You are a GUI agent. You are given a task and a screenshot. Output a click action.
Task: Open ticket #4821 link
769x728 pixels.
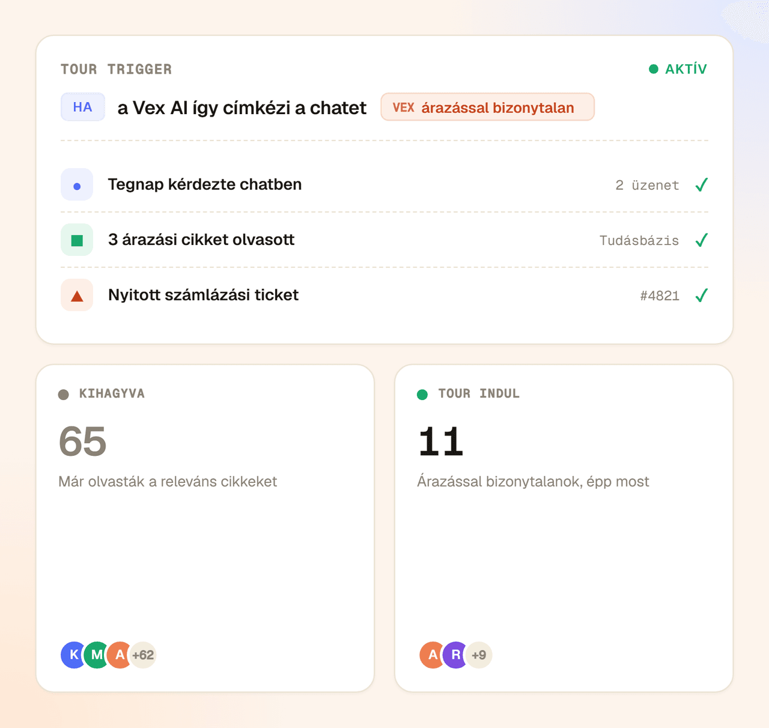(660, 296)
